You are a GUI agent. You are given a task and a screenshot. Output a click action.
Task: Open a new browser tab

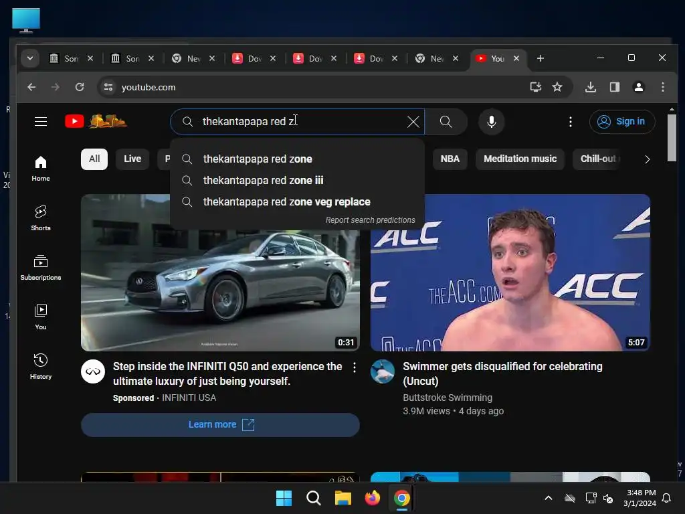point(541,58)
